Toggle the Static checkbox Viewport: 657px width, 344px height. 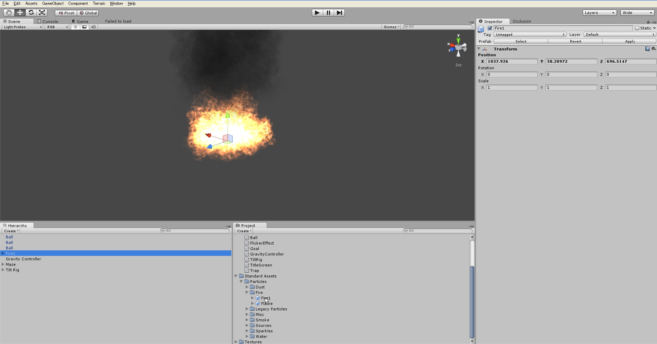(637, 28)
